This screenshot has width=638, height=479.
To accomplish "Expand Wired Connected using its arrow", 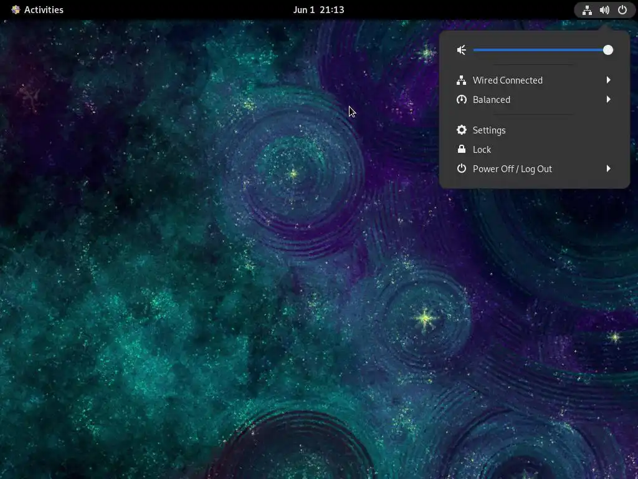I will (x=608, y=80).
